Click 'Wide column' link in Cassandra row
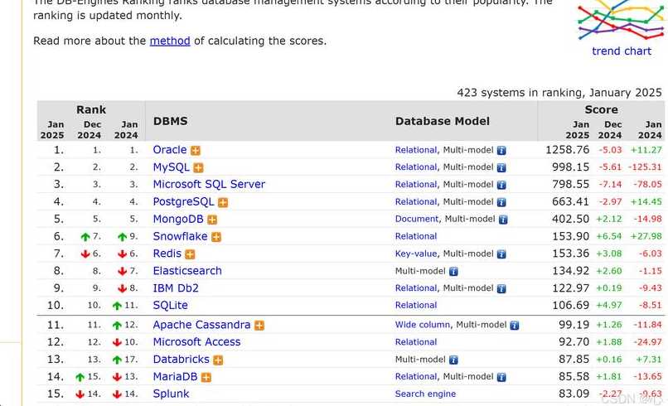Image resolution: width=668 pixels, height=406 pixels. click(422, 325)
